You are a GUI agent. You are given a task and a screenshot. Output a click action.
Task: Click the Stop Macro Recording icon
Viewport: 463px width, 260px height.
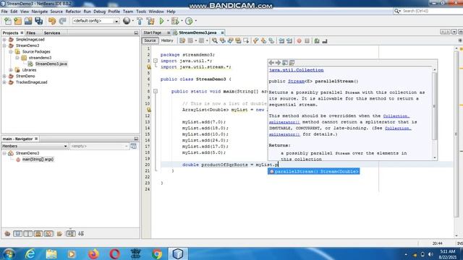(307, 41)
